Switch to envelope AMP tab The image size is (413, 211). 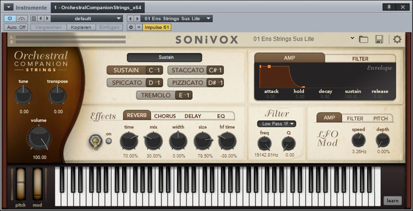(290, 58)
